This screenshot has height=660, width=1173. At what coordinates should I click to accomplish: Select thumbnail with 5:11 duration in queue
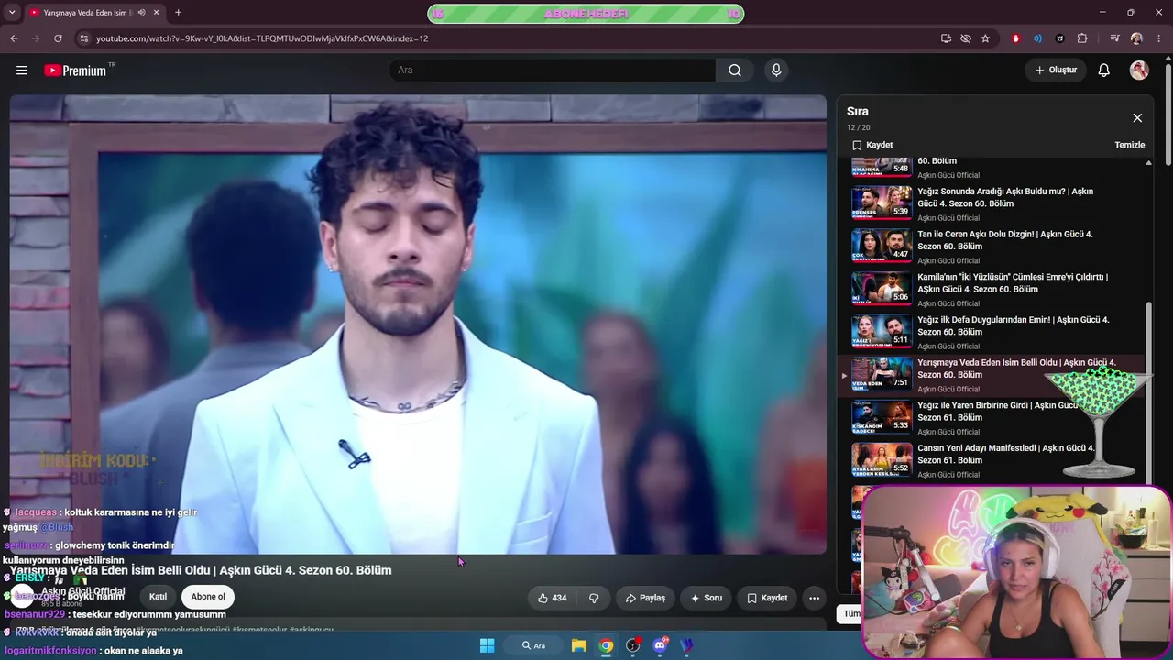(882, 331)
